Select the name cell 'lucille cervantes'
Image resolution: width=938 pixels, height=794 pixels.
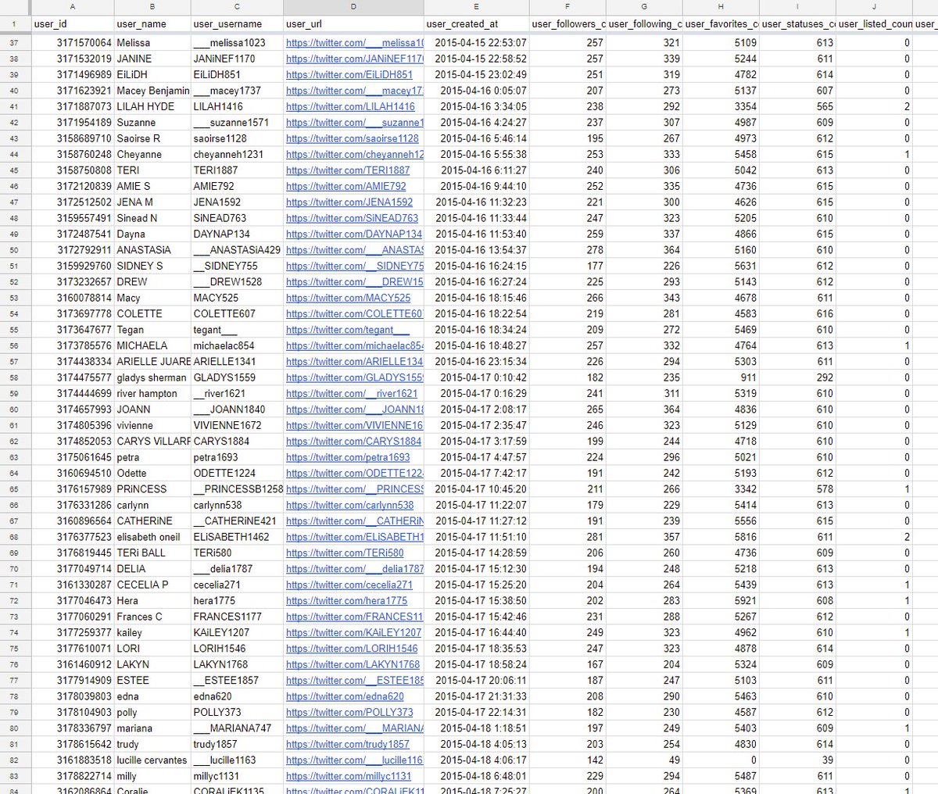click(152, 760)
